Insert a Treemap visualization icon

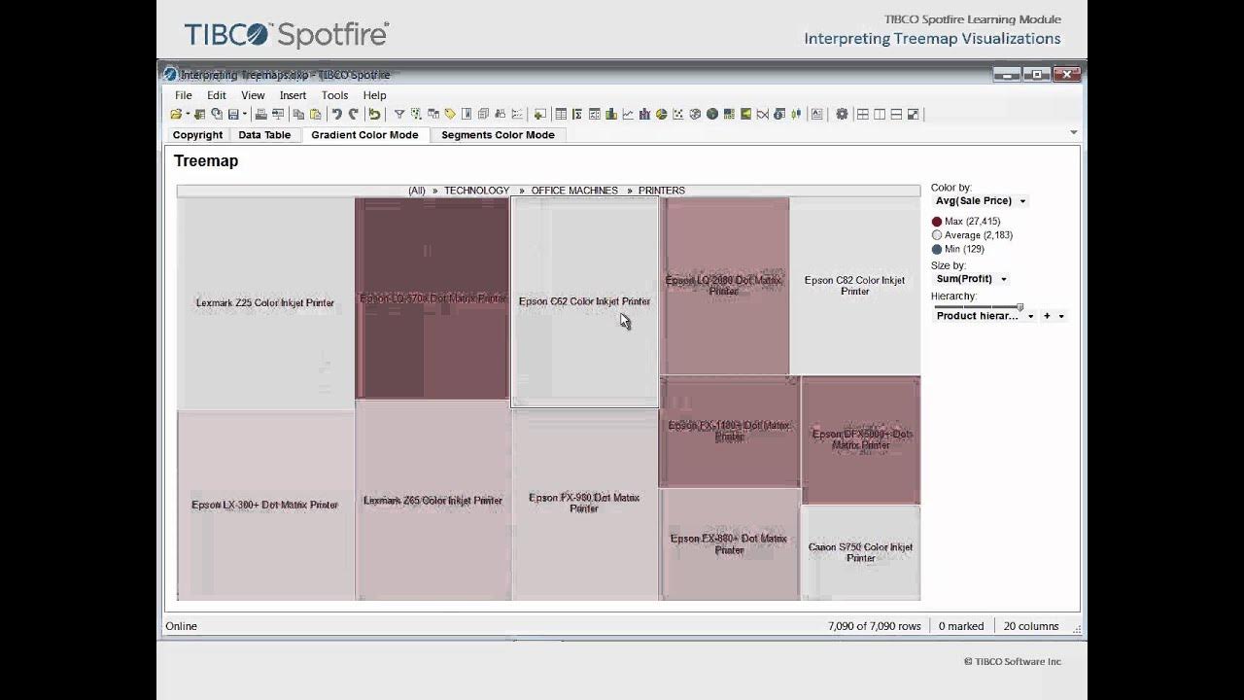coord(729,114)
